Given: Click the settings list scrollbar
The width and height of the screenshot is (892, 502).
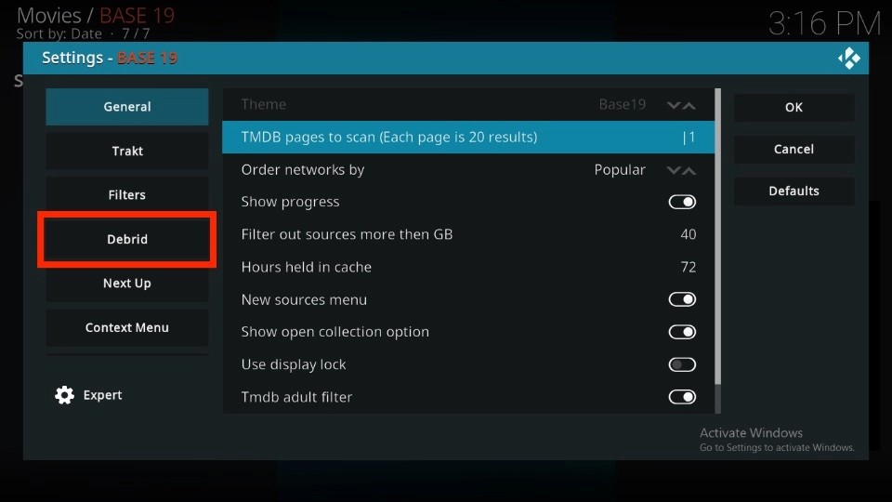Looking at the screenshot, I should (718, 236).
